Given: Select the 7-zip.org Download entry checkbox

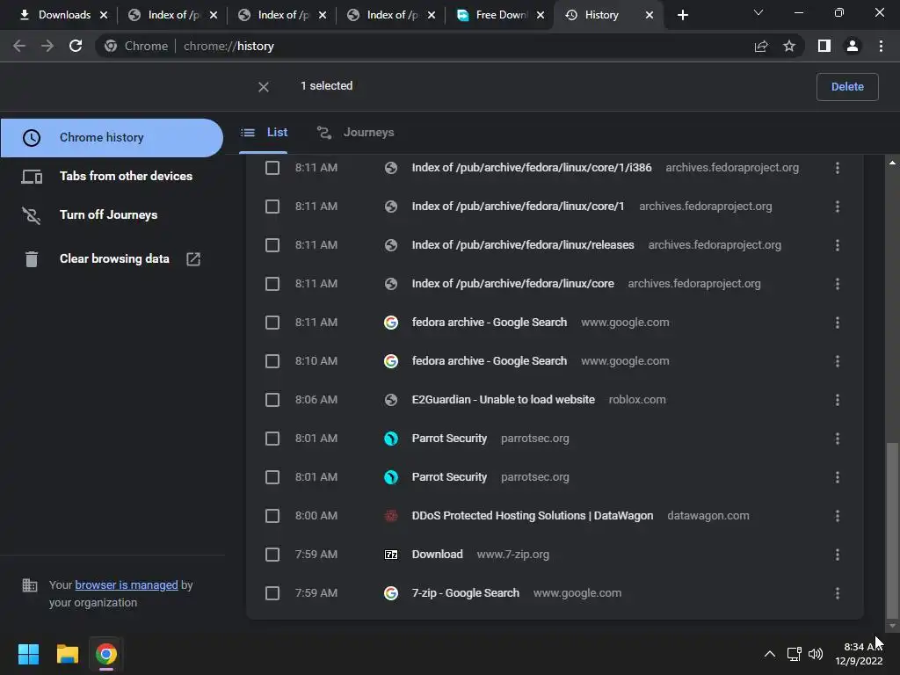Looking at the screenshot, I should pyautogui.click(x=272, y=555).
